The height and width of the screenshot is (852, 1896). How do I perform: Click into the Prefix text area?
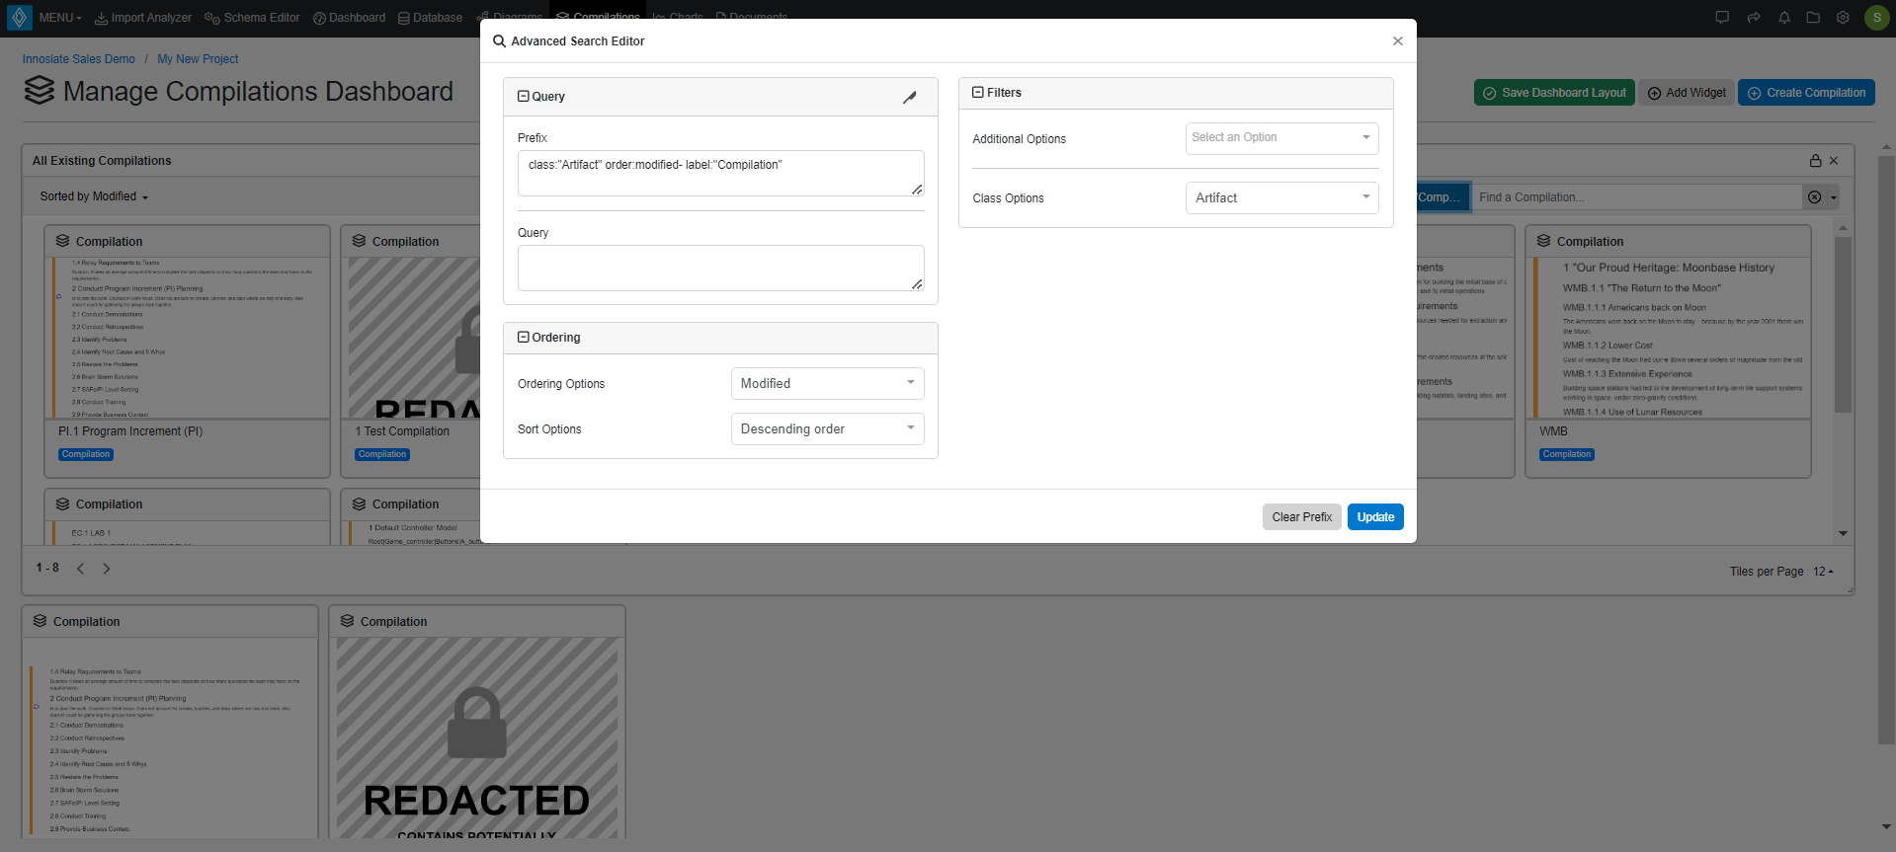pos(720,173)
